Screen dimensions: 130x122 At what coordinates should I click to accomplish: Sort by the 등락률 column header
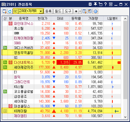pos(76,19)
